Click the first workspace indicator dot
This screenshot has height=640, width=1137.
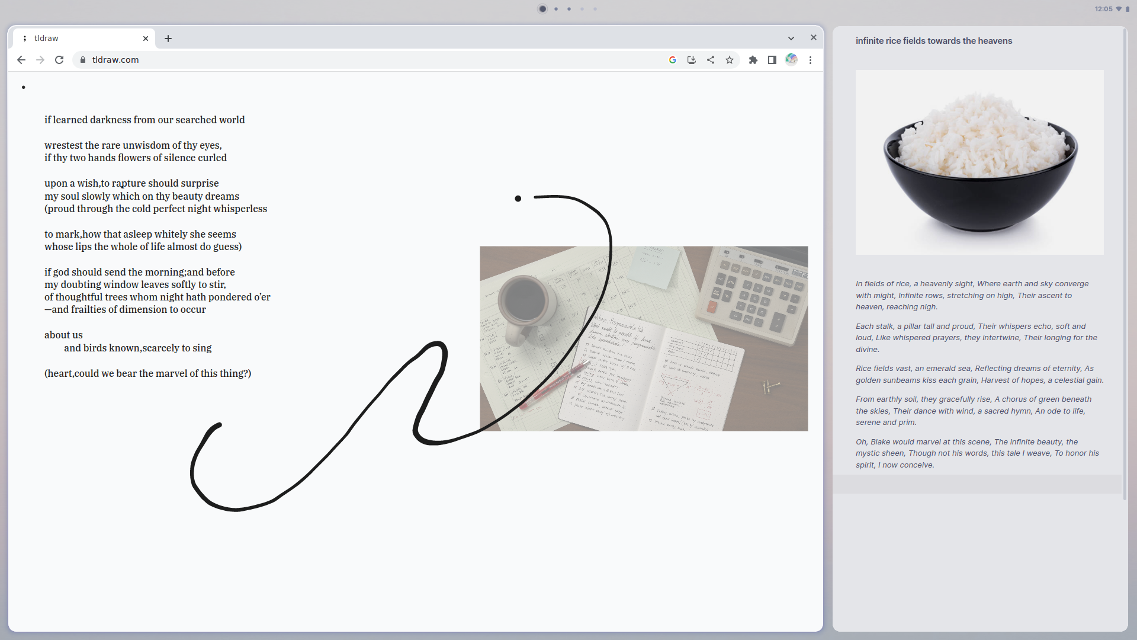(x=542, y=9)
